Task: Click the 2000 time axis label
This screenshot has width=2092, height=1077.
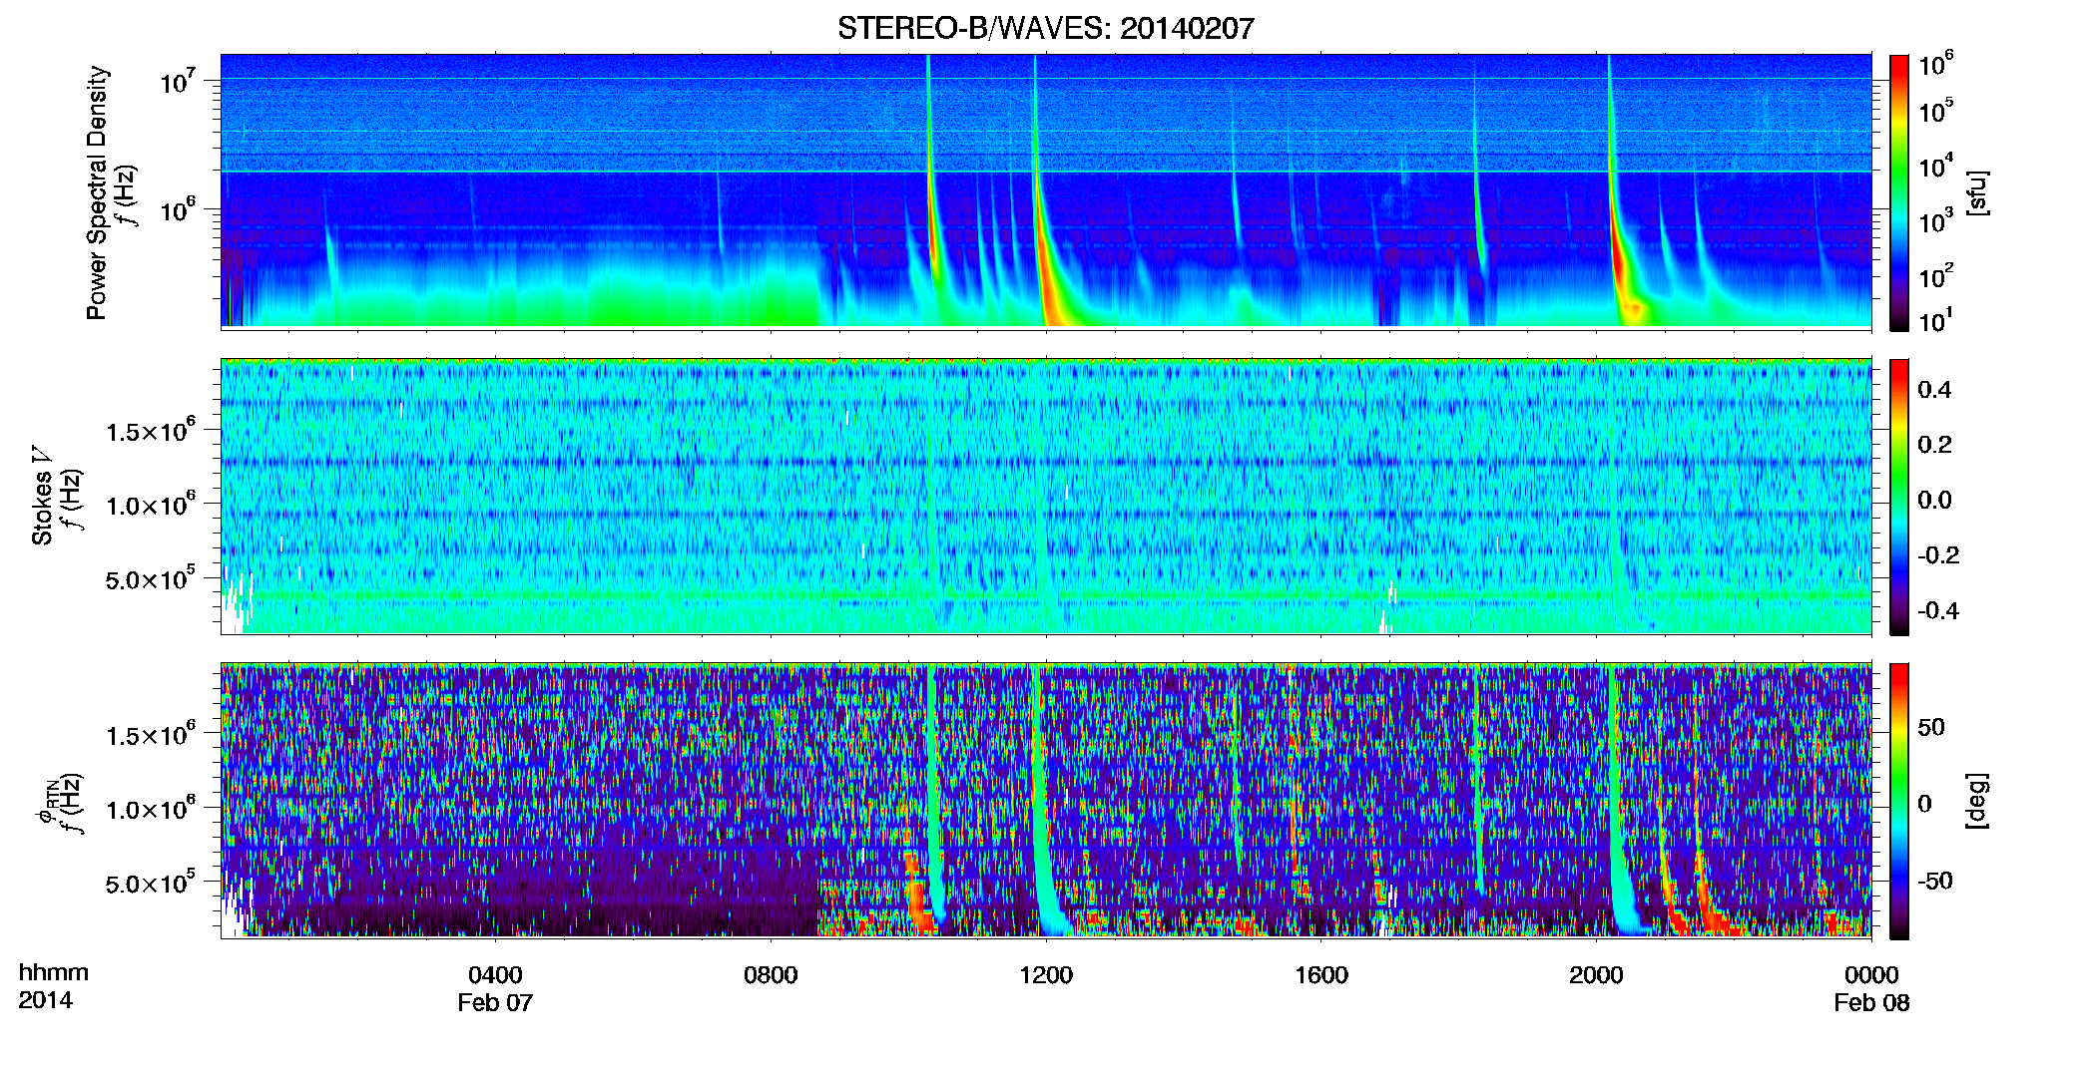Action: point(1596,975)
